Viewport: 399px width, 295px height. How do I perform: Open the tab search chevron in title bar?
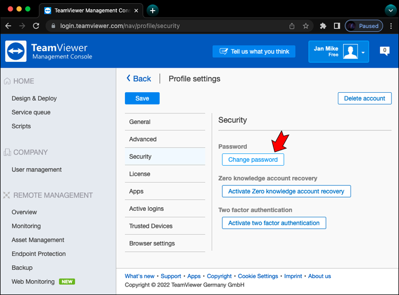point(390,10)
